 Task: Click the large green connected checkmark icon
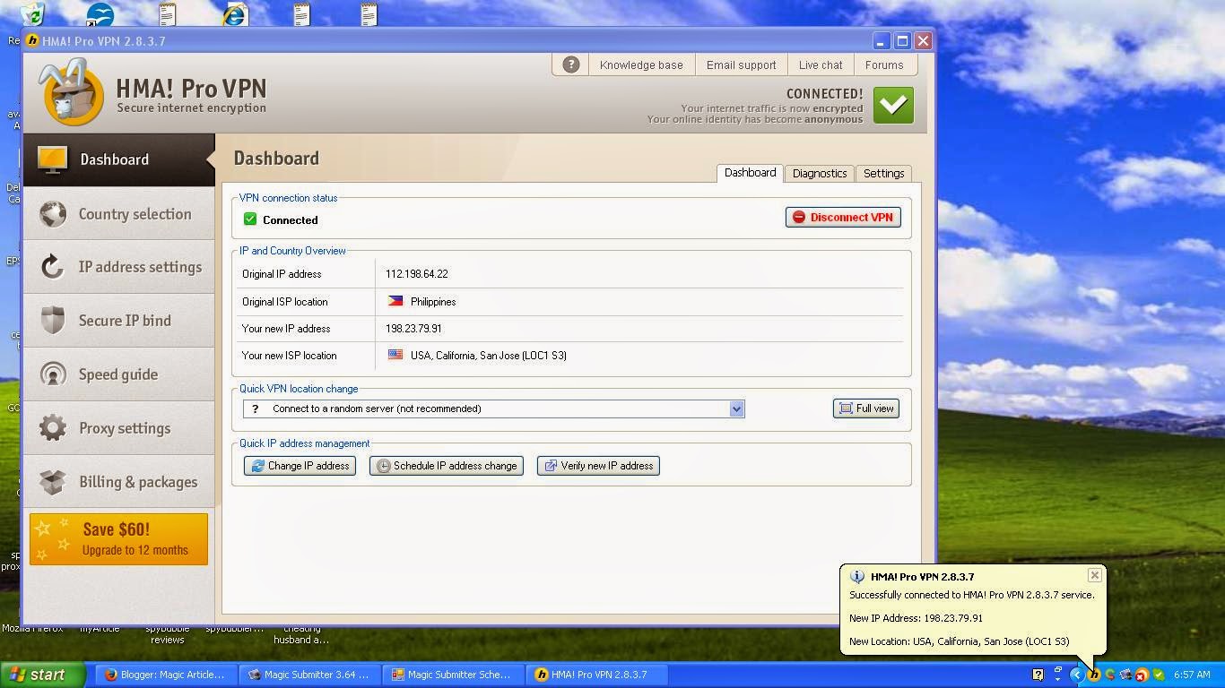(x=893, y=105)
